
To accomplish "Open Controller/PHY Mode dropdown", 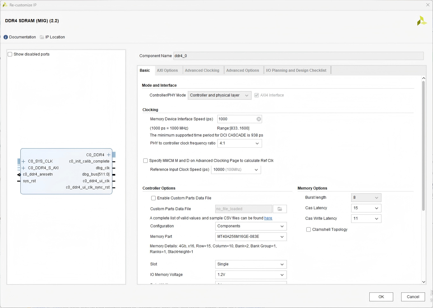I will click(219, 95).
